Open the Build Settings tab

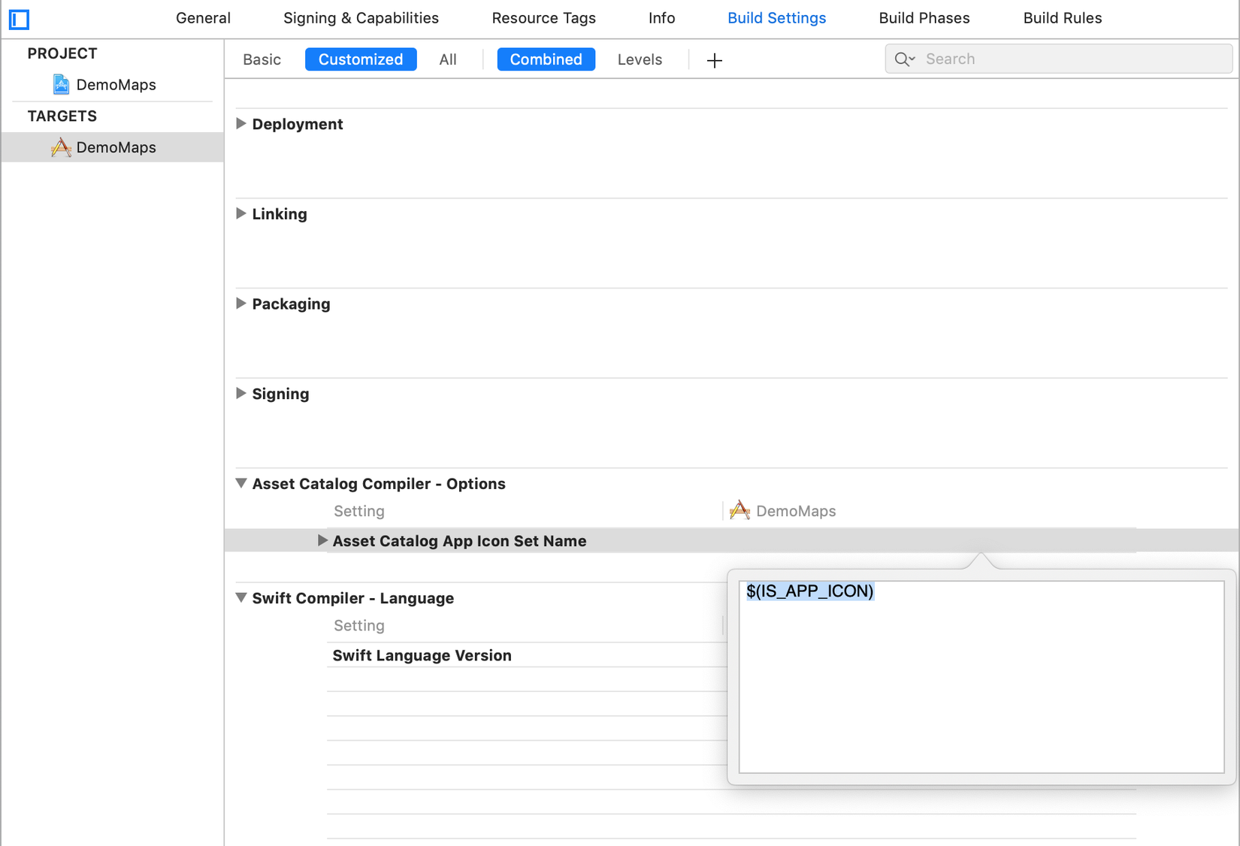point(777,18)
